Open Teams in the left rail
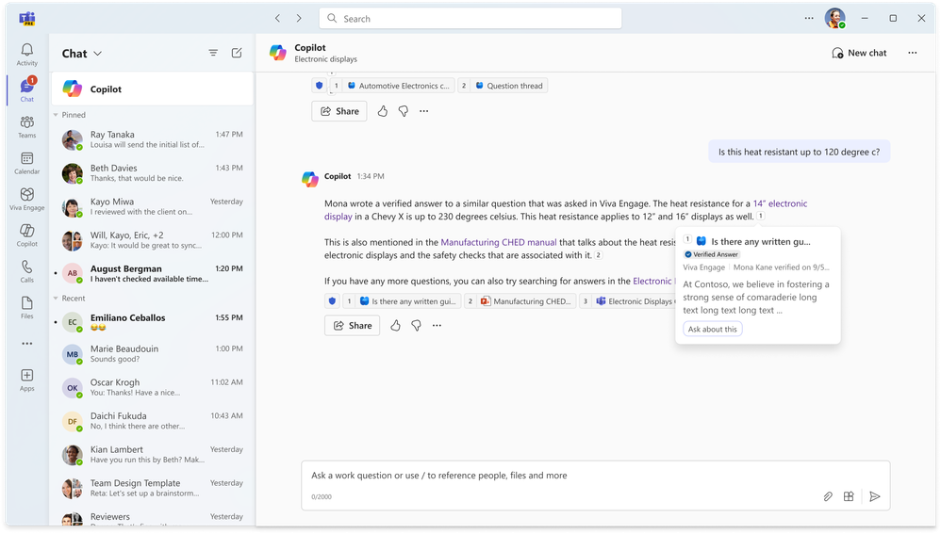The height and width of the screenshot is (534, 941). (x=27, y=126)
